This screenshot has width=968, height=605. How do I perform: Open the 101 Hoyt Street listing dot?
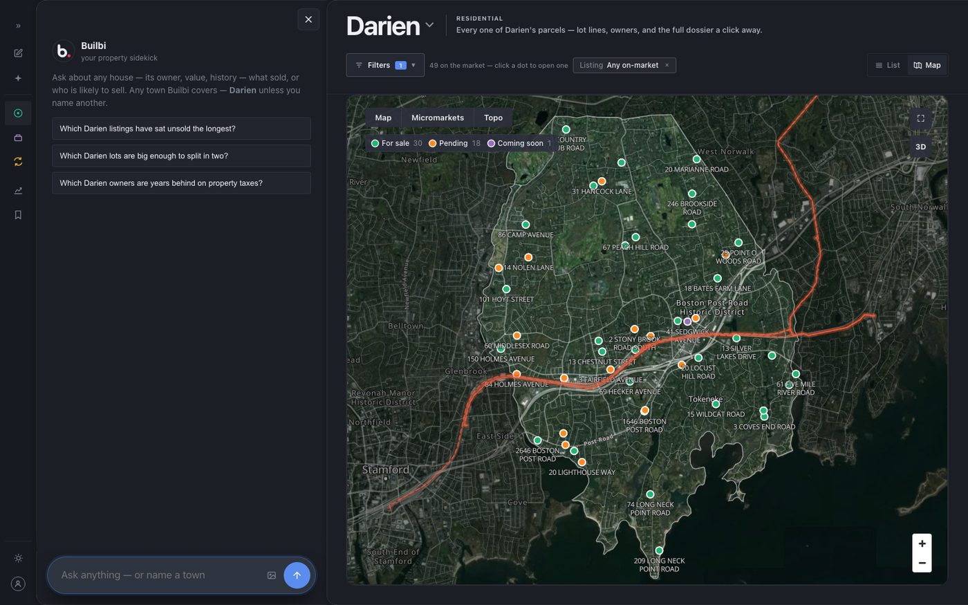coord(506,289)
